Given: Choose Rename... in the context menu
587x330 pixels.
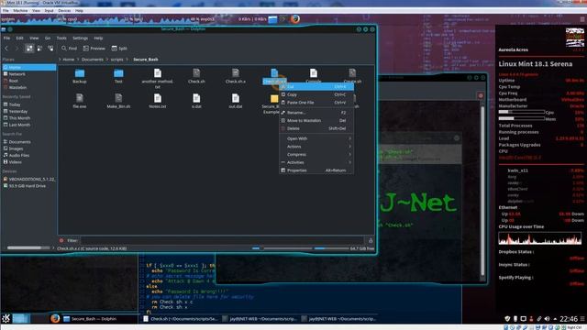Looking at the screenshot, I should pos(316,113).
